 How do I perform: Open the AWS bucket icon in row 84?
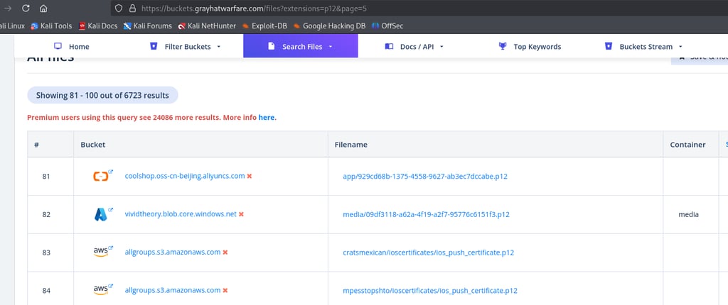click(101, 290)
